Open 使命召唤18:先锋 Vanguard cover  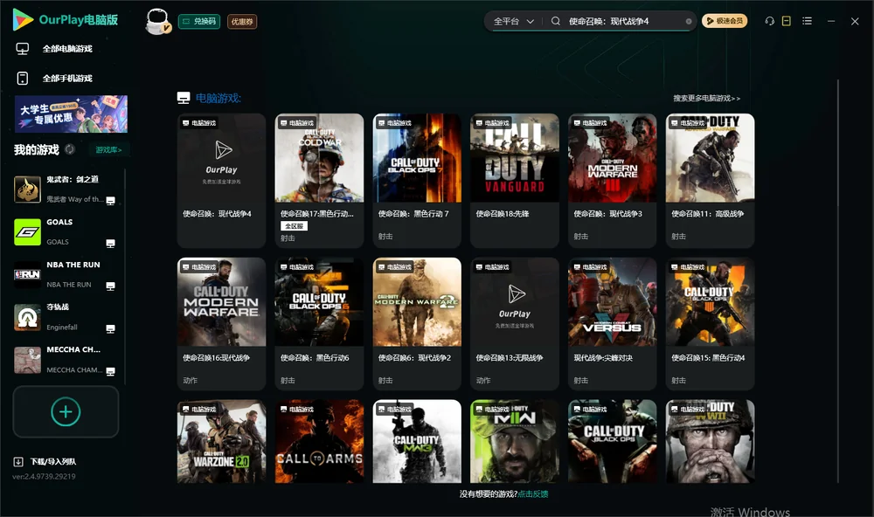tap(515, 158)
